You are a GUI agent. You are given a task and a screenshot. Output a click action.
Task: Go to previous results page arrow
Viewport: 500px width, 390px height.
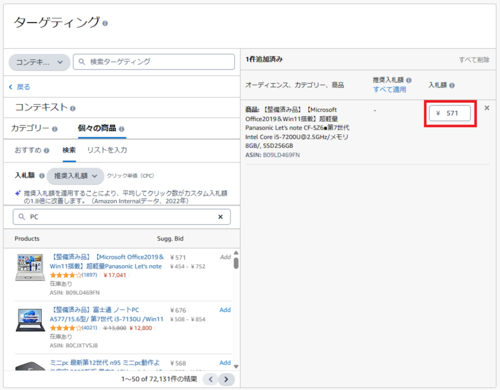(x=210, y=379)
